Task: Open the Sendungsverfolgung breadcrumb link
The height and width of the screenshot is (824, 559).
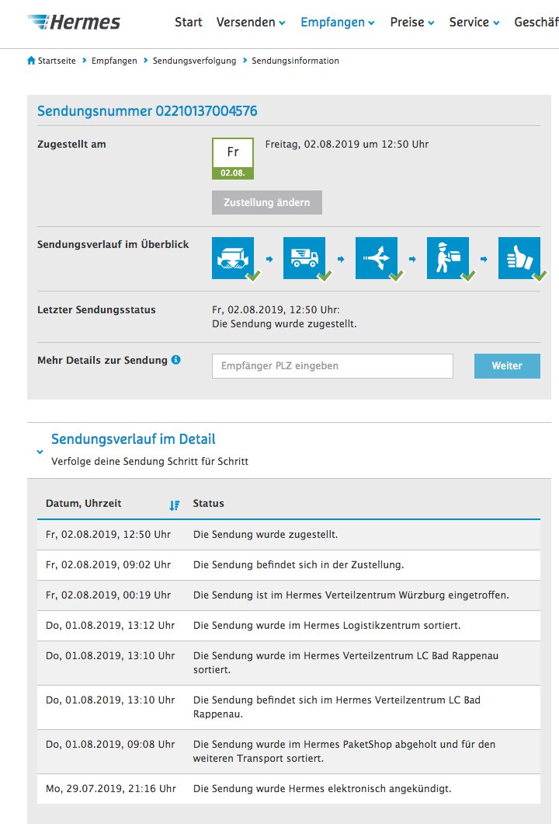Action: point(194,61)
